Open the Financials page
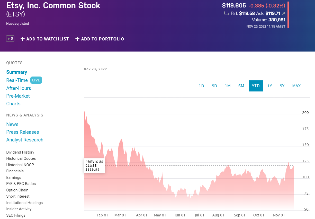 point(15,171)
